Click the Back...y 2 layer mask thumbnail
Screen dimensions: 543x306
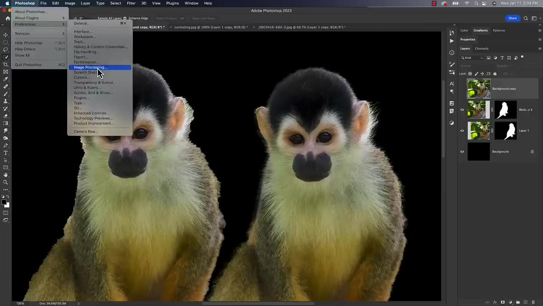pyautogui.click(x=505, y=110)
